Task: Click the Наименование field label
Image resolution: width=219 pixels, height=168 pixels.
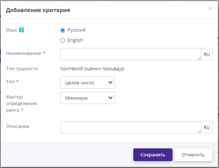Action: (x=24, y=53)
